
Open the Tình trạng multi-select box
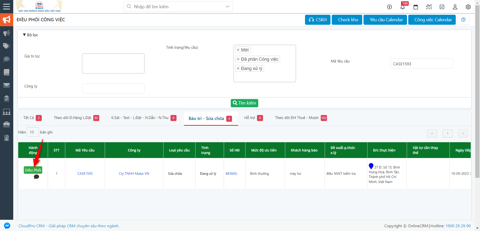click(x=264, y=63)
